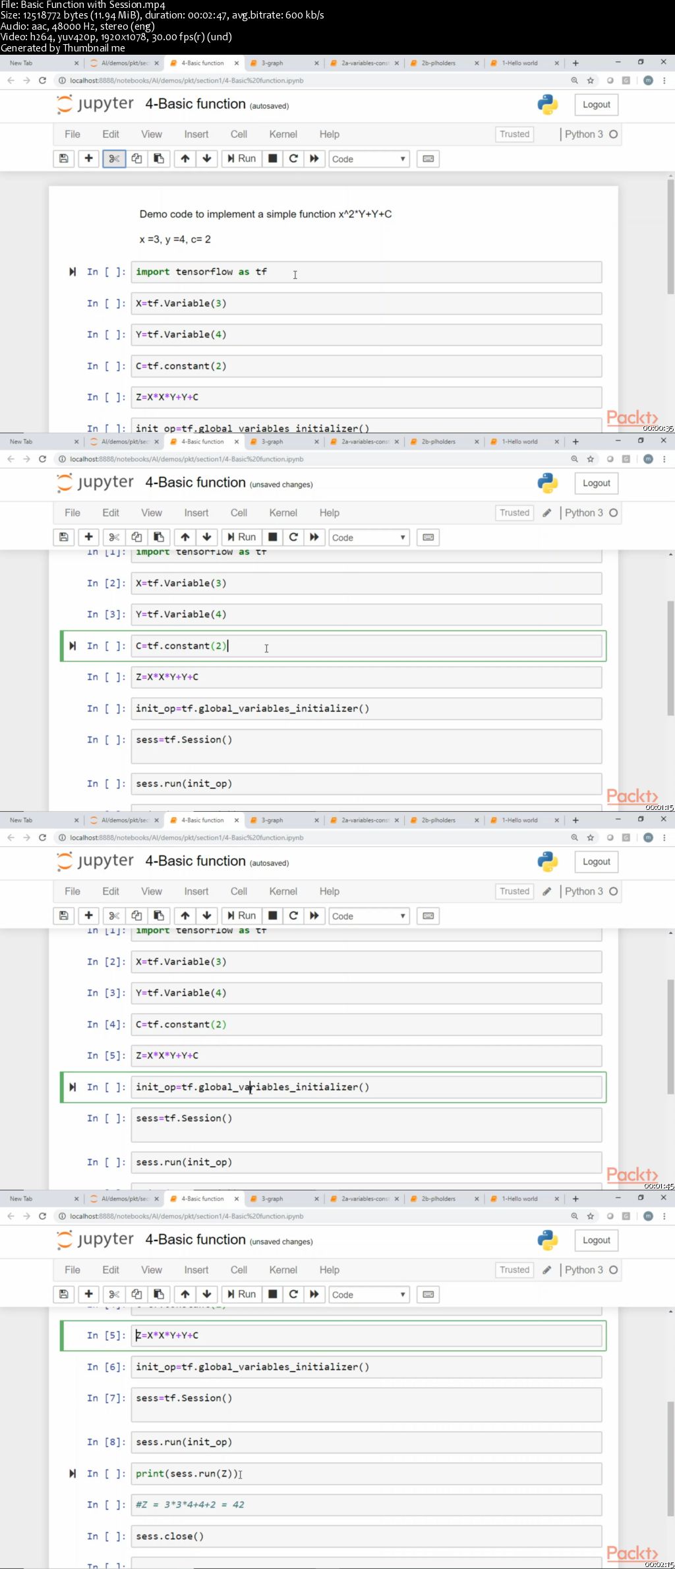
Task: Move cell down arrow in 00:01:15 frame
Action: 207,537
